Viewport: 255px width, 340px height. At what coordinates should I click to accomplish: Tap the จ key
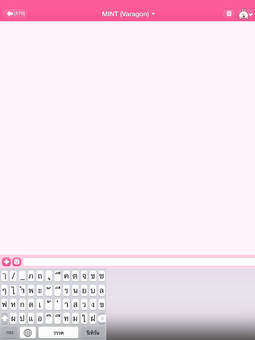point(84,276)
